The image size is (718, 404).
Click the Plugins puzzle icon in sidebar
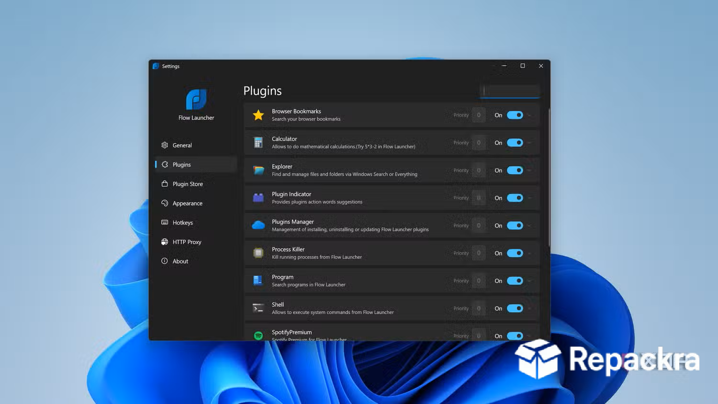(165, 164)
